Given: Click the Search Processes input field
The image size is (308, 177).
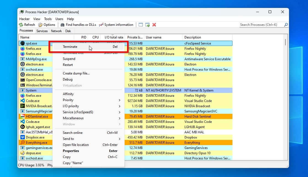Looking at the screenshot, I should point(261,25).
